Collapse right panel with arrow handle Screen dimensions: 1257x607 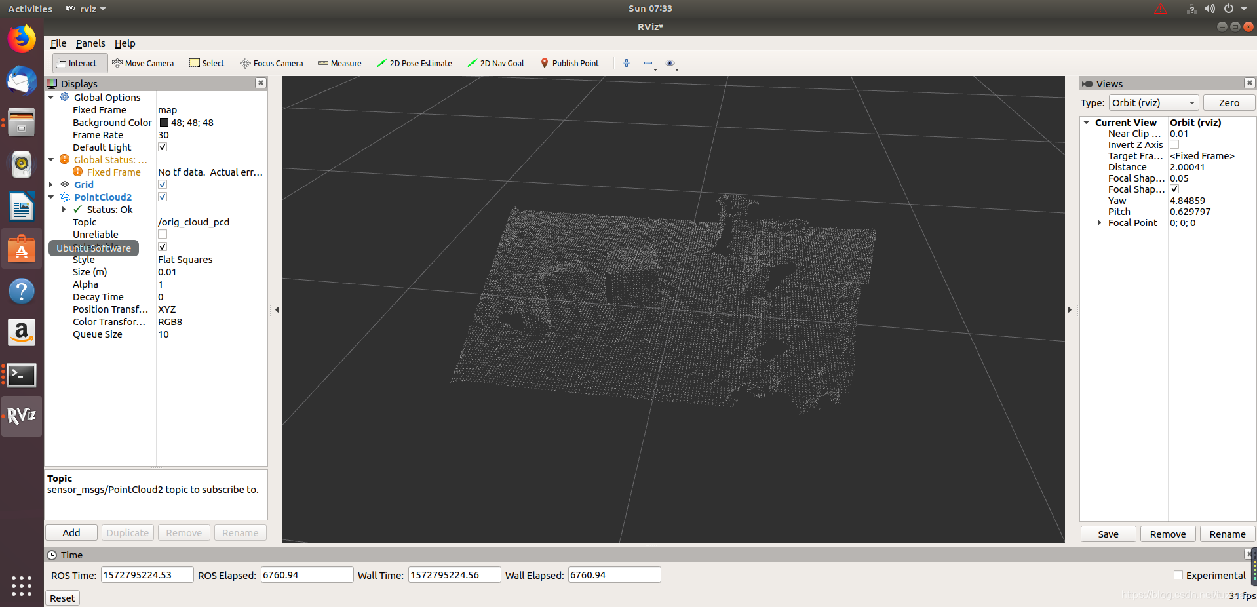pos(1070,309)
